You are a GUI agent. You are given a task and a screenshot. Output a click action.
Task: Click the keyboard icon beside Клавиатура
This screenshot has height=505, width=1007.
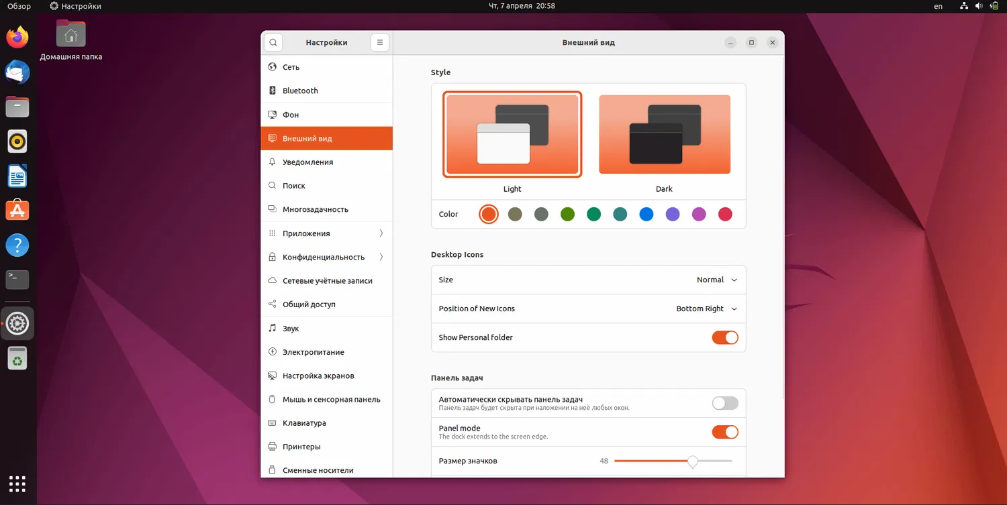pos(273,423)
